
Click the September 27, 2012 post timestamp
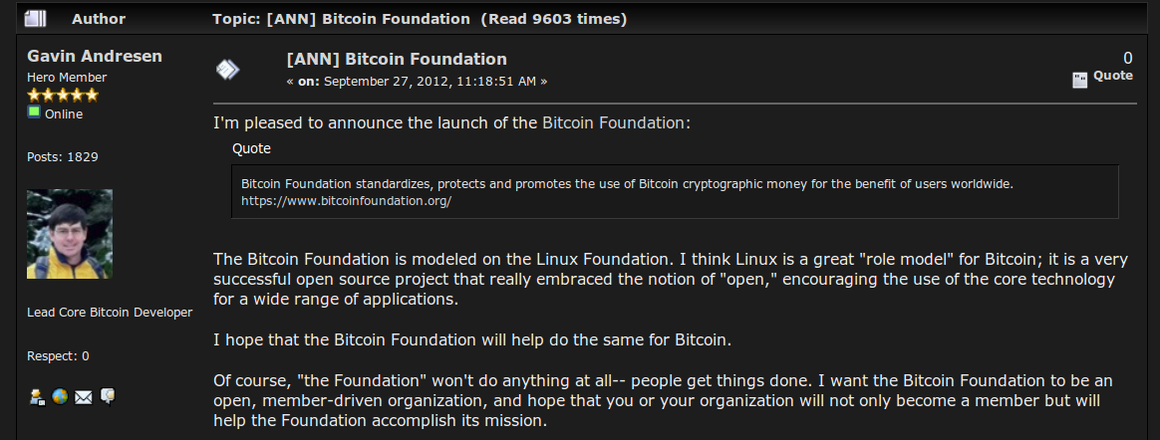click(430, 82)
